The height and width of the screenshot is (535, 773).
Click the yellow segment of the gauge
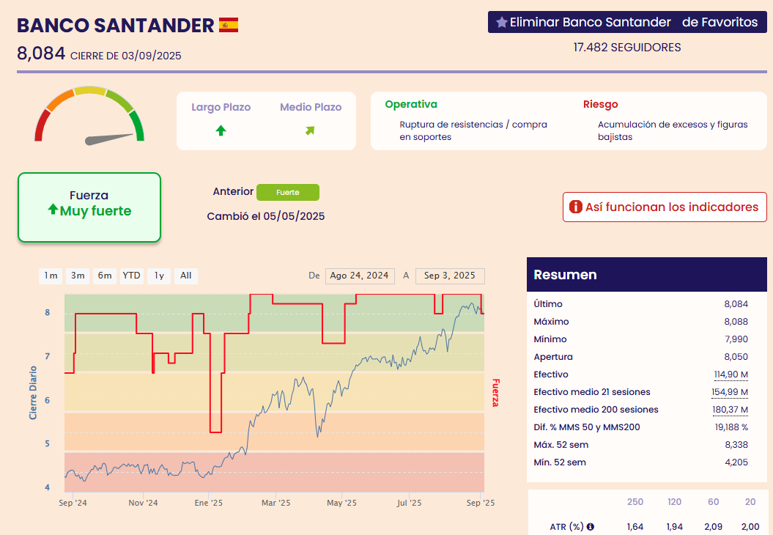click(x=89, y=91)
